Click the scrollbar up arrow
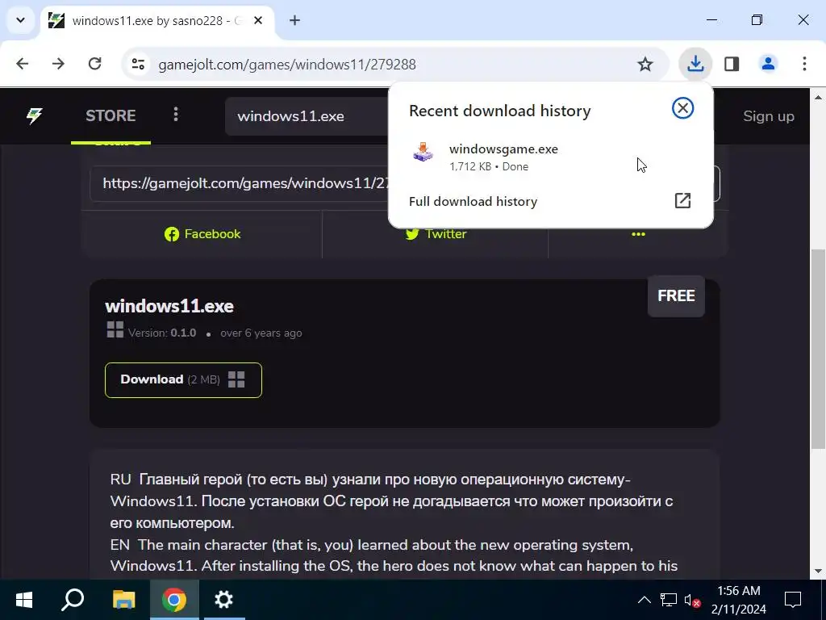 pos(818,98)
